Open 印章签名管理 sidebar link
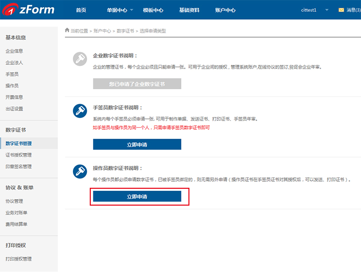Screen dimensions: 361x272 click(18, 166)
